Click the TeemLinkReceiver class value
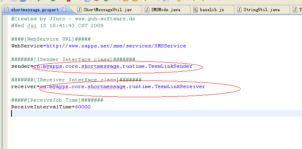The height and width of the screenshot is (149, 302). (123, 87)
